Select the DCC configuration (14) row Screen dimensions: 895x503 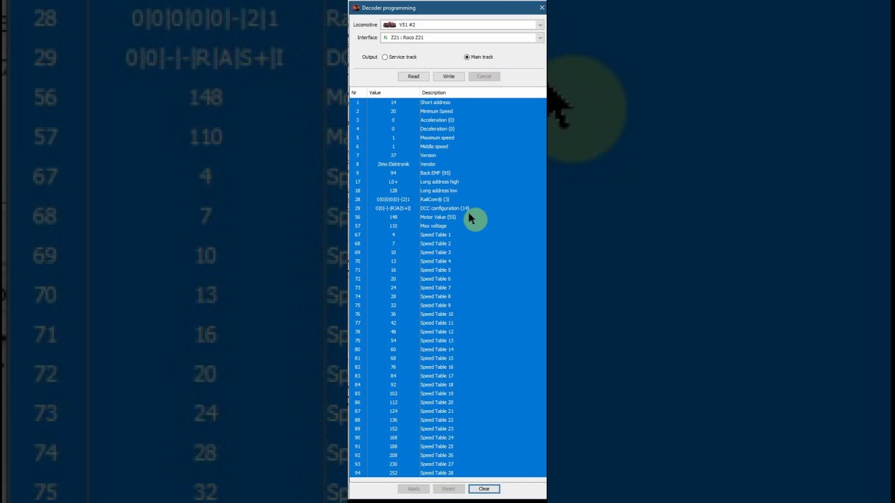[x=447, y=208]
